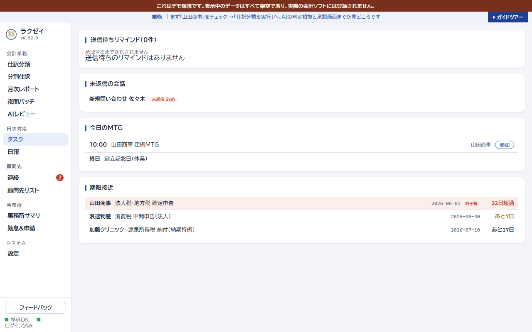Open 仕訳分類 in the sidebar
Viewport: 532px width, 332px height.
pos(35,64)
